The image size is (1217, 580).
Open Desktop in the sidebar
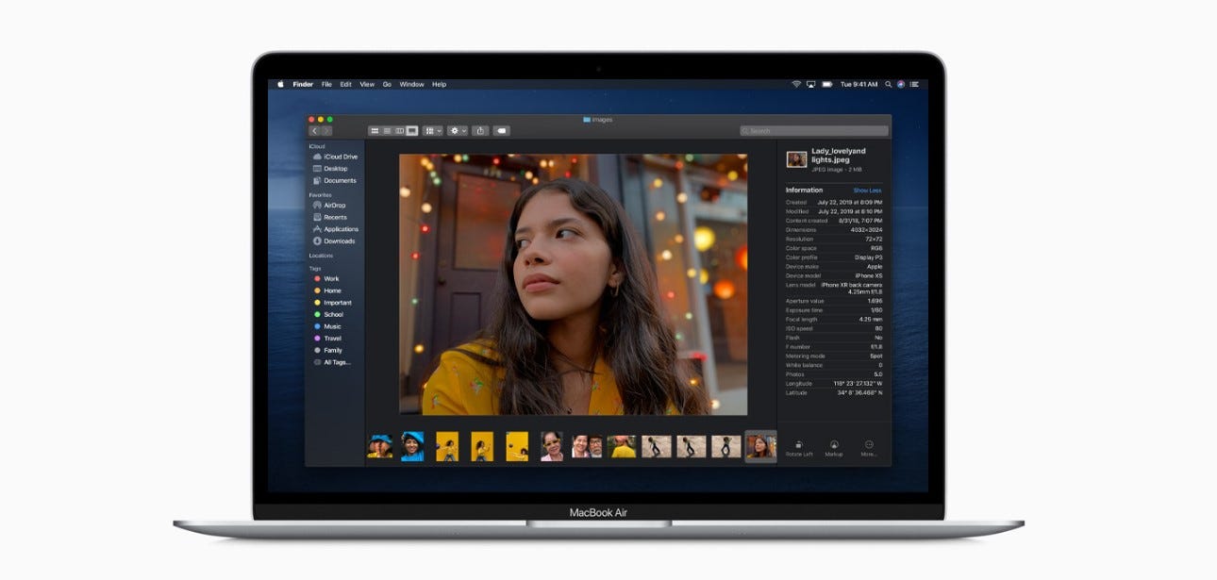[330, 169]
